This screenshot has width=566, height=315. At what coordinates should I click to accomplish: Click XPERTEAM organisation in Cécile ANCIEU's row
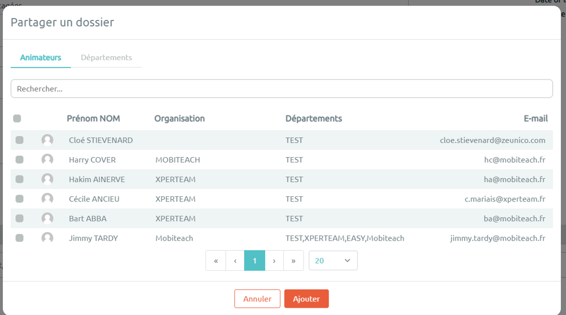(175, 199)
